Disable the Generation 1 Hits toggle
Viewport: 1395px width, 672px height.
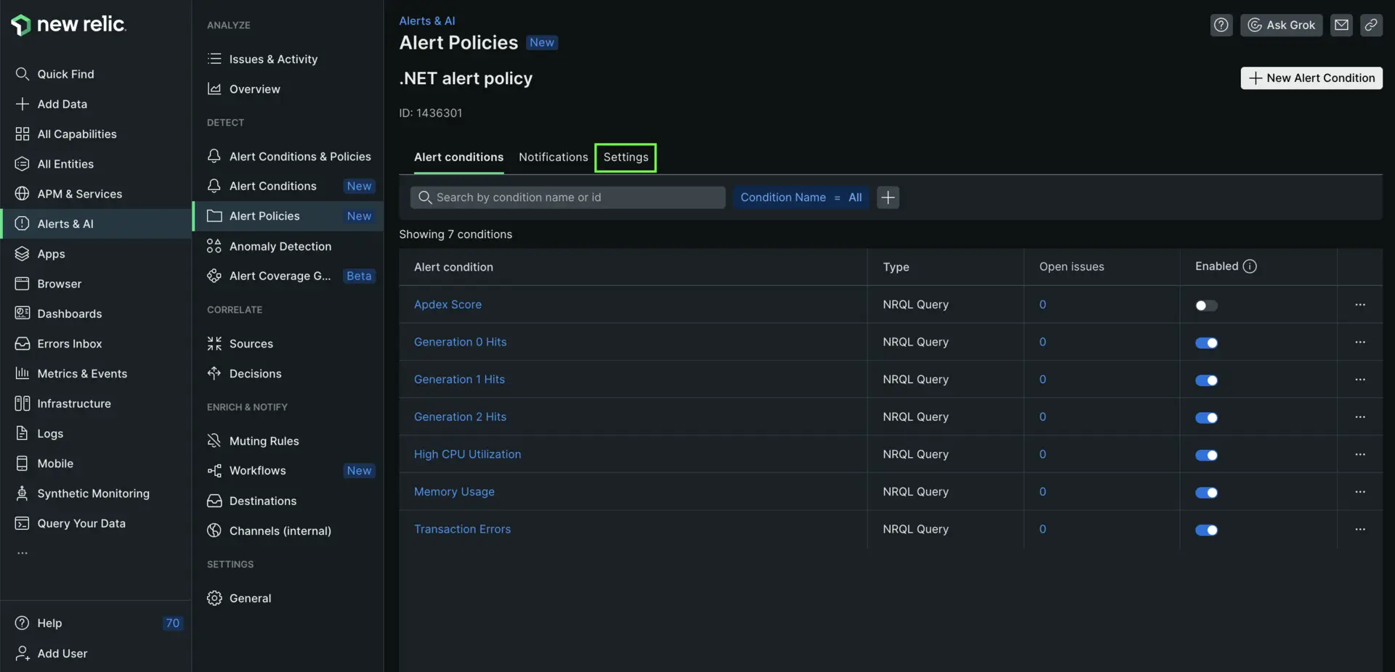coord(1206,380)
